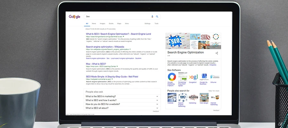
Task: Open the Googlebot software icon
Action: click(x=193, y=77)
